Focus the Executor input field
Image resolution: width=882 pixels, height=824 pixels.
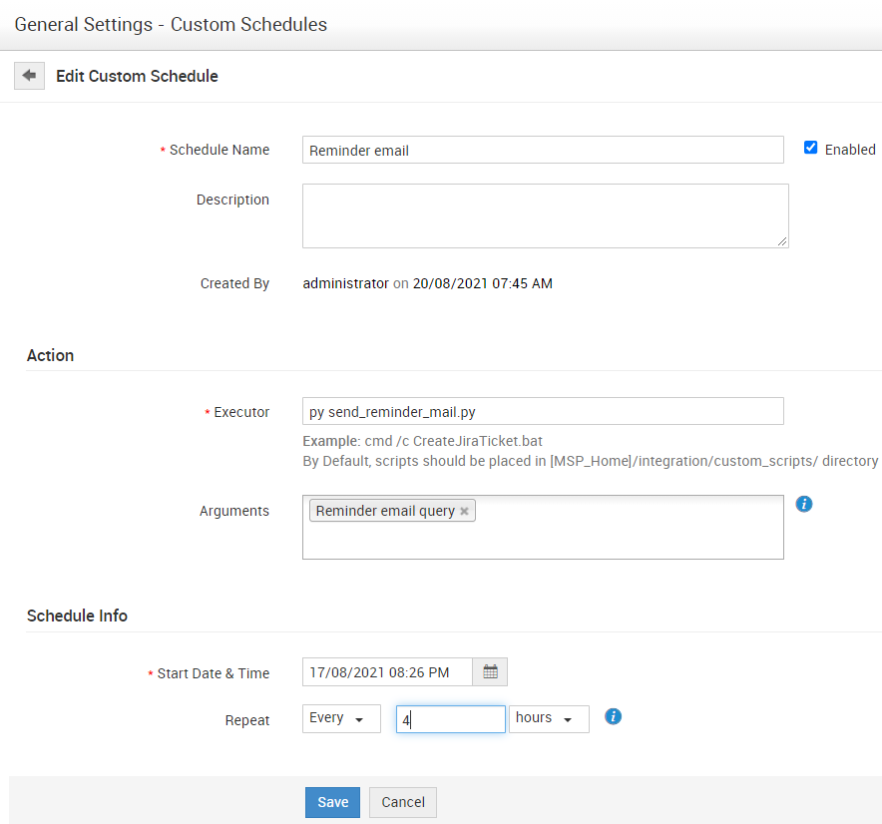(x=543, y=411)
